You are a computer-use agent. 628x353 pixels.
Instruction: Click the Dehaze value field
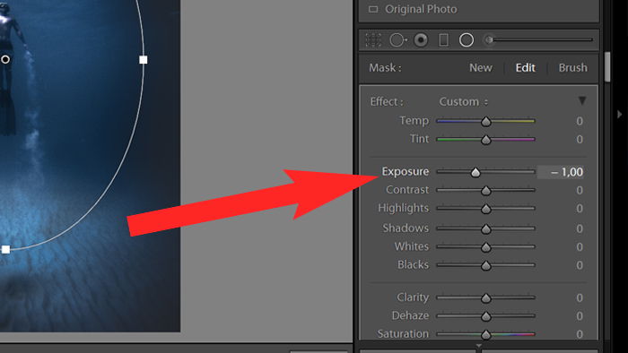580,316
